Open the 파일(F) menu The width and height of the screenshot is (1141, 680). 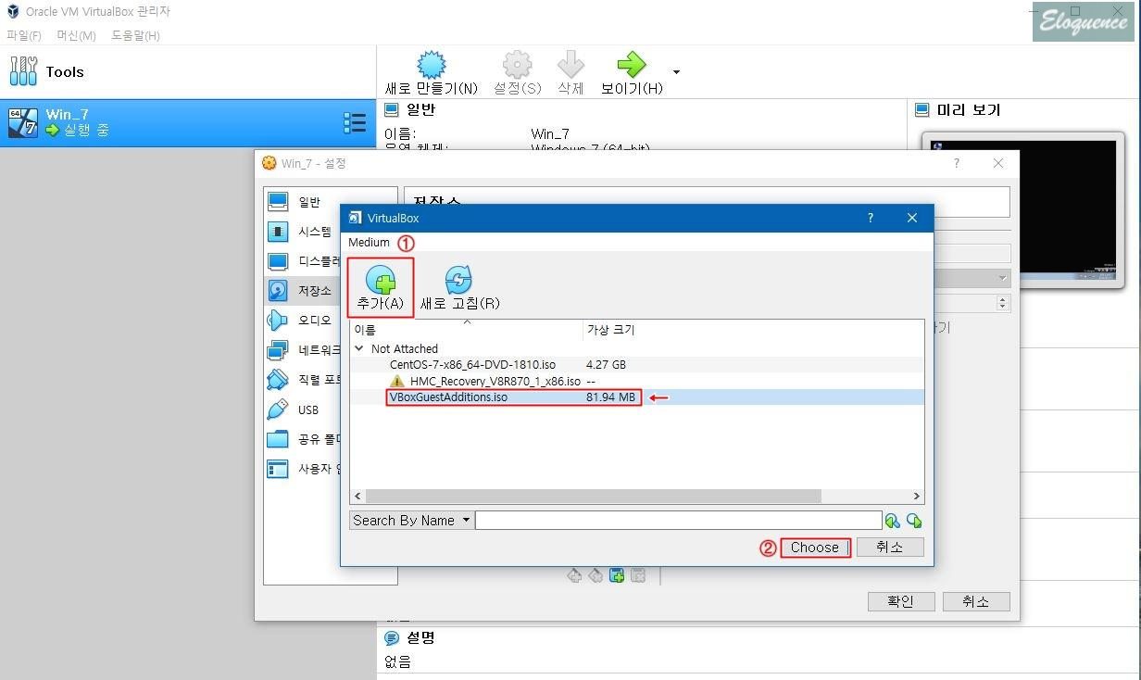point(23,35)
